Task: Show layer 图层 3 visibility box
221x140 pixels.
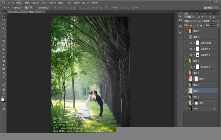Action: click(186, 85)
